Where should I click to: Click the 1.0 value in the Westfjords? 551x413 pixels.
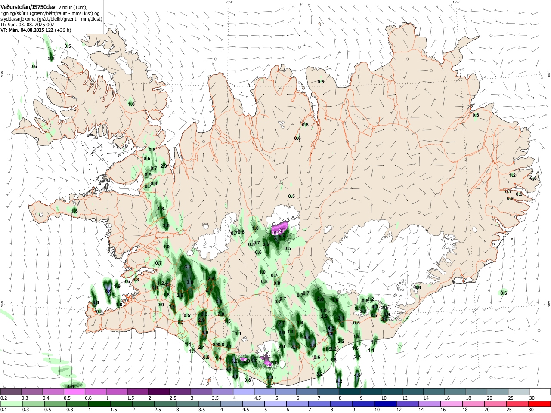[x=131, y=104]
